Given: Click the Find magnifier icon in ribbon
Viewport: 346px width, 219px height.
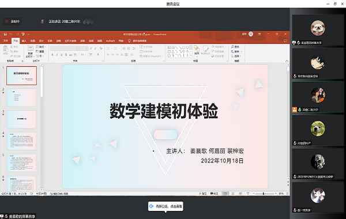Looking at the screenshot, I should click(232, 47).
